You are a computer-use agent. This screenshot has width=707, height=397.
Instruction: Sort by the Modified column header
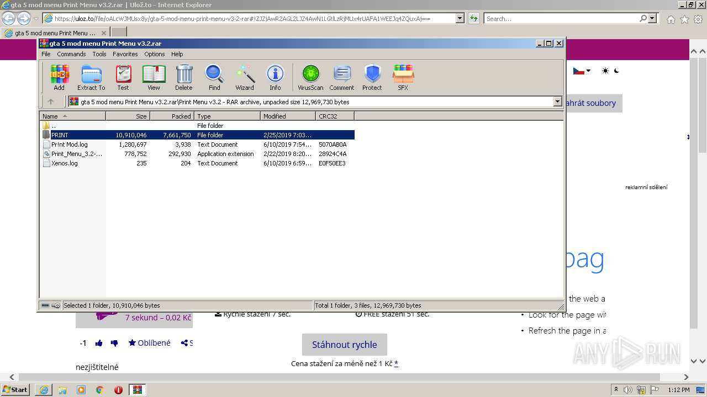(x=288, y=116)
